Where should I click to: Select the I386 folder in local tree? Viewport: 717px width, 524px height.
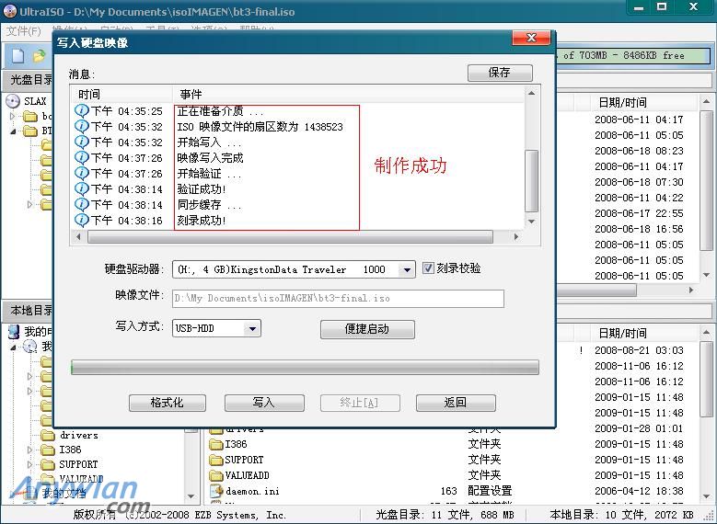pos(70,450)
